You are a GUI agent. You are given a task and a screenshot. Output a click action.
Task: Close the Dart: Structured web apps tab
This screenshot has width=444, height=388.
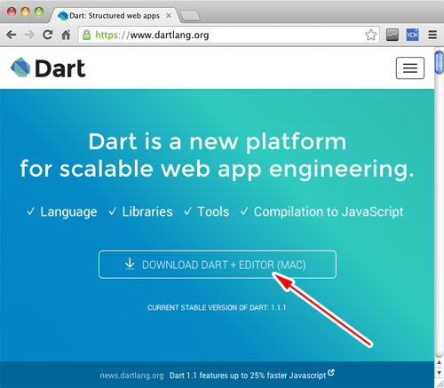[x=169, y=15]
